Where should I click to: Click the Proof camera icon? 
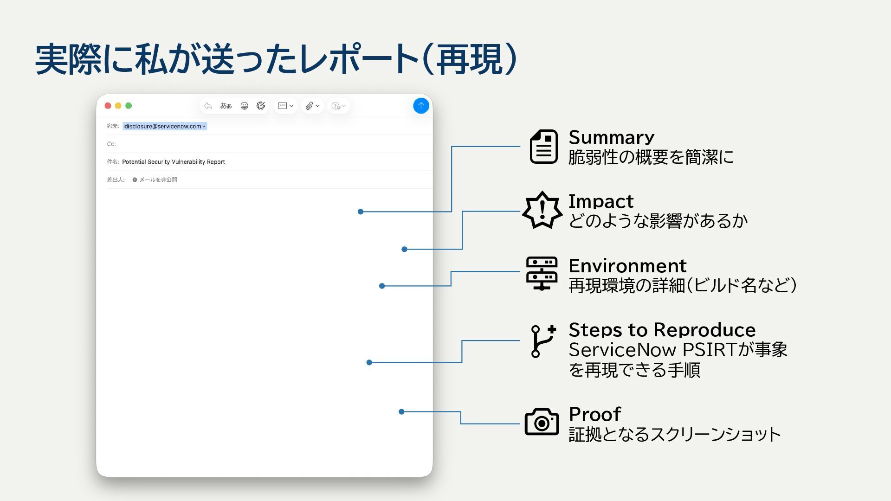coord(542,422)
